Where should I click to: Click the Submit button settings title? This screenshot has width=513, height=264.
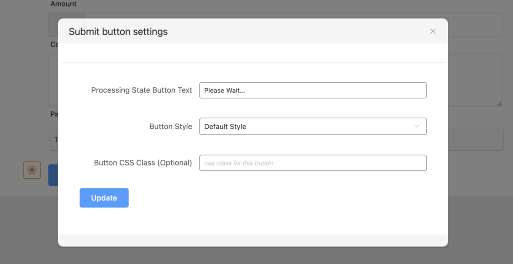point(118,32)
